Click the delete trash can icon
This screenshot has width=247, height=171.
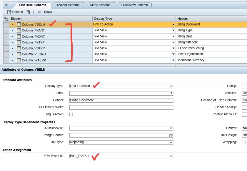point(28,12)
